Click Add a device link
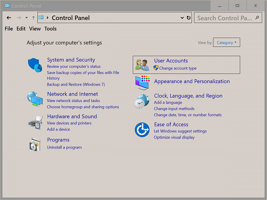 58,129
